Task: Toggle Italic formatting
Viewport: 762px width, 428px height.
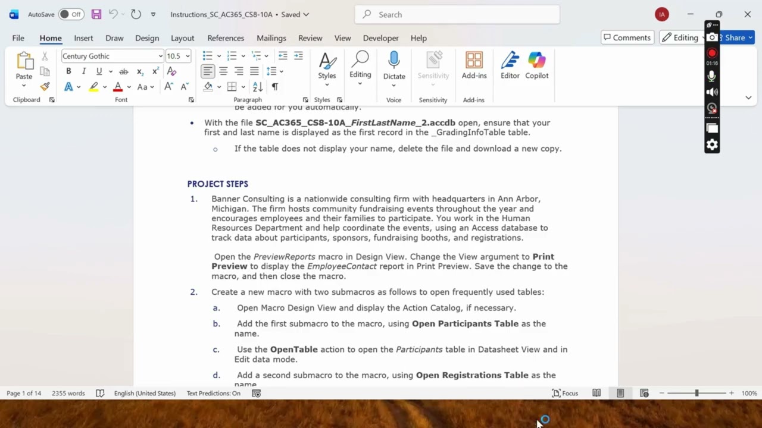Action: (83, 71)
